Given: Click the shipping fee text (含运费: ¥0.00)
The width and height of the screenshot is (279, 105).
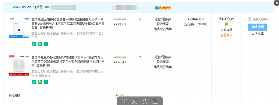Looking at the screenshot, I should click(195, 24).
